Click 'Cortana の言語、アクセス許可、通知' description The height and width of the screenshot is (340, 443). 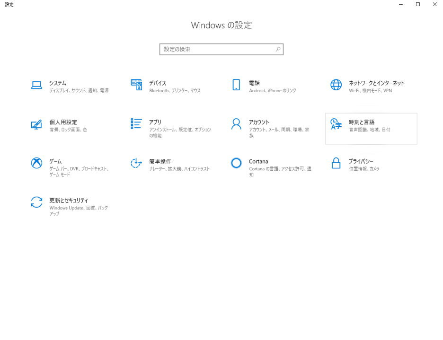click(280, 172)
